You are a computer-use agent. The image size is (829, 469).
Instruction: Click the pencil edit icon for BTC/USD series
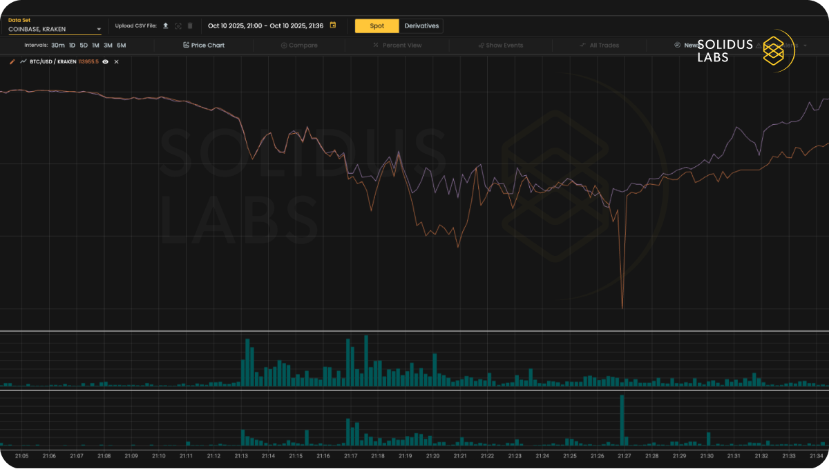pos(12,61)
